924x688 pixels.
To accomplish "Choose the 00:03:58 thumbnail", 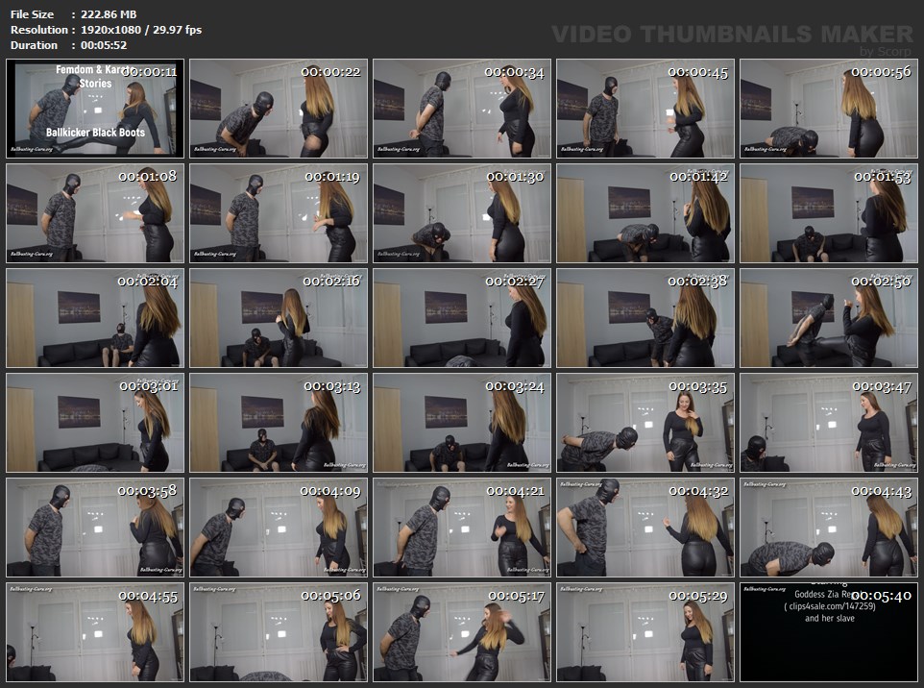I will [x=95, y=528].
